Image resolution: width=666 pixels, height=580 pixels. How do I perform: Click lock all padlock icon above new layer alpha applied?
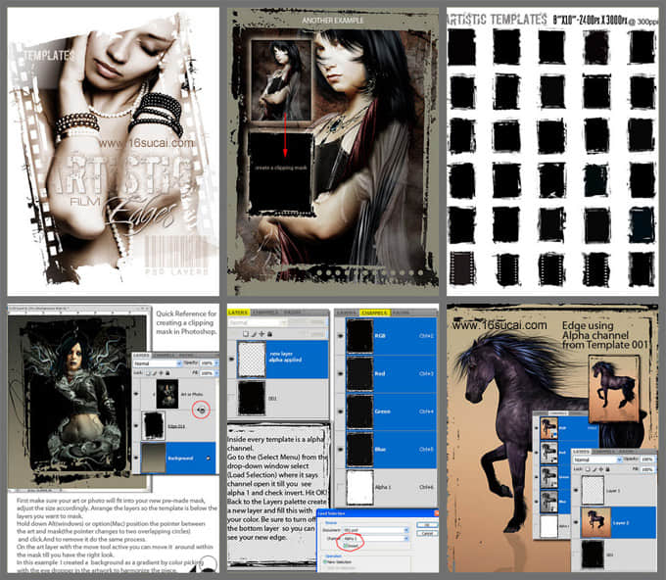269,334
